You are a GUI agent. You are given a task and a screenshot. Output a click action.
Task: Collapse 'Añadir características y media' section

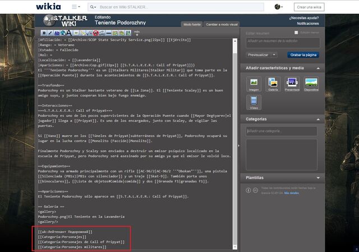[318, 68]
